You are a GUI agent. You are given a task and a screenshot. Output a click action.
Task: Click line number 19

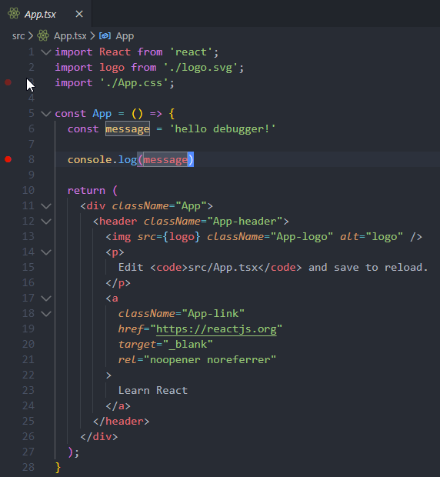(28, 329)
